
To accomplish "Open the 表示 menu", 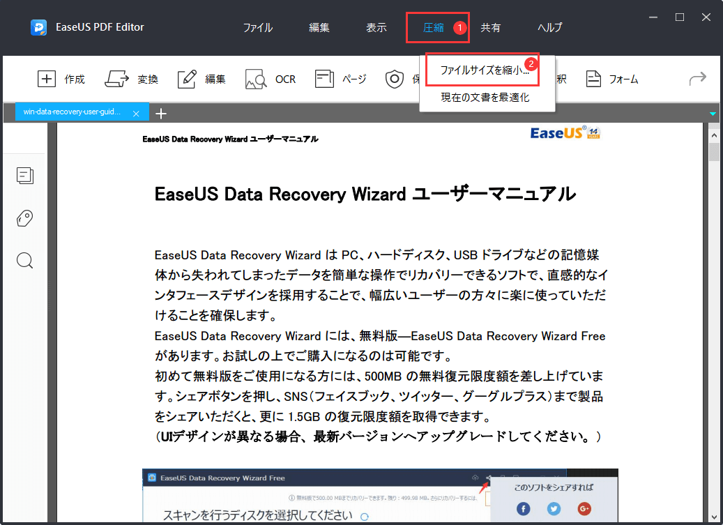I will click(376, 27).
